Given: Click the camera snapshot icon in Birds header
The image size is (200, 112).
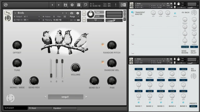Looking at the screenshot, I should pyautogui.click(x=72, y=13).
